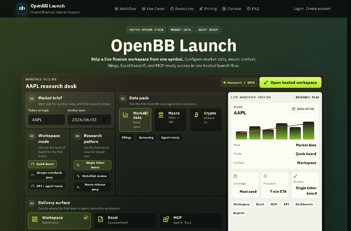
Task: Click the Log in link
Action: [299, 8]
